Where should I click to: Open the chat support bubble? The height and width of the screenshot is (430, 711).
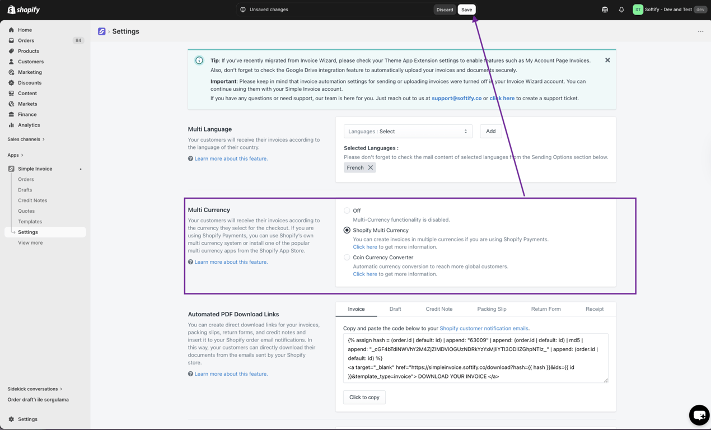(699, 415)
